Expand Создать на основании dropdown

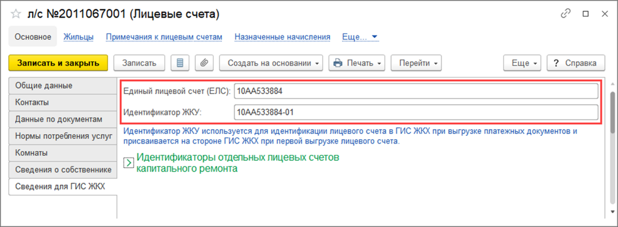pos(271,63)
